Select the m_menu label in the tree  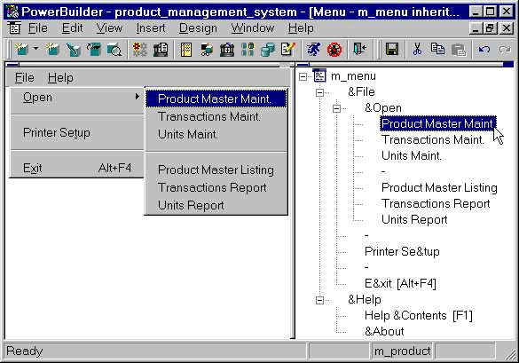coord(353,76)
